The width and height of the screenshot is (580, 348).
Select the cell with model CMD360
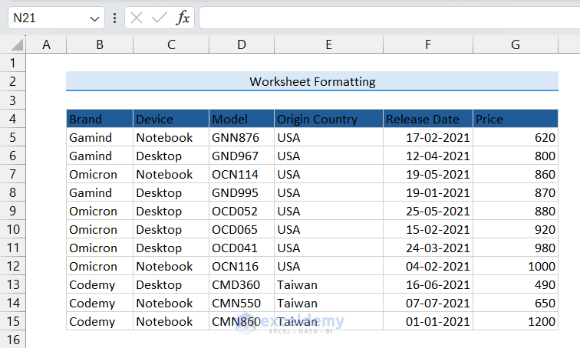tap(242, 284)
